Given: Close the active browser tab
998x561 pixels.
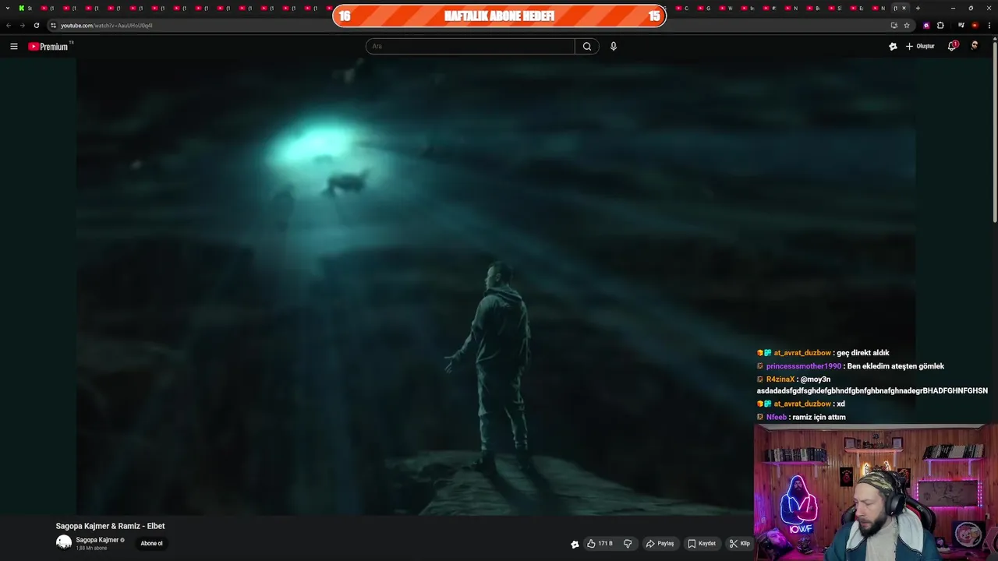Looking at the screenshot, I should 904,8.
